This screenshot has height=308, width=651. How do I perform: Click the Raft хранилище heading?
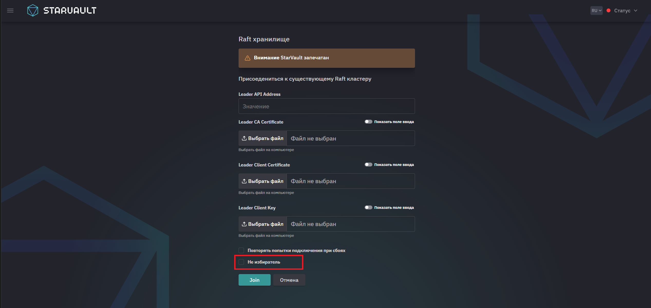264,39
